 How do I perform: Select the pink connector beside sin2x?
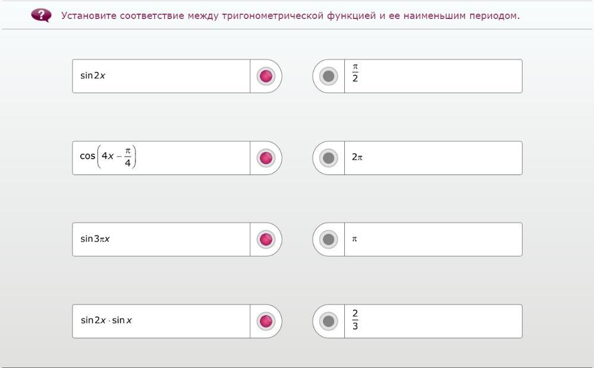(266, 76)
